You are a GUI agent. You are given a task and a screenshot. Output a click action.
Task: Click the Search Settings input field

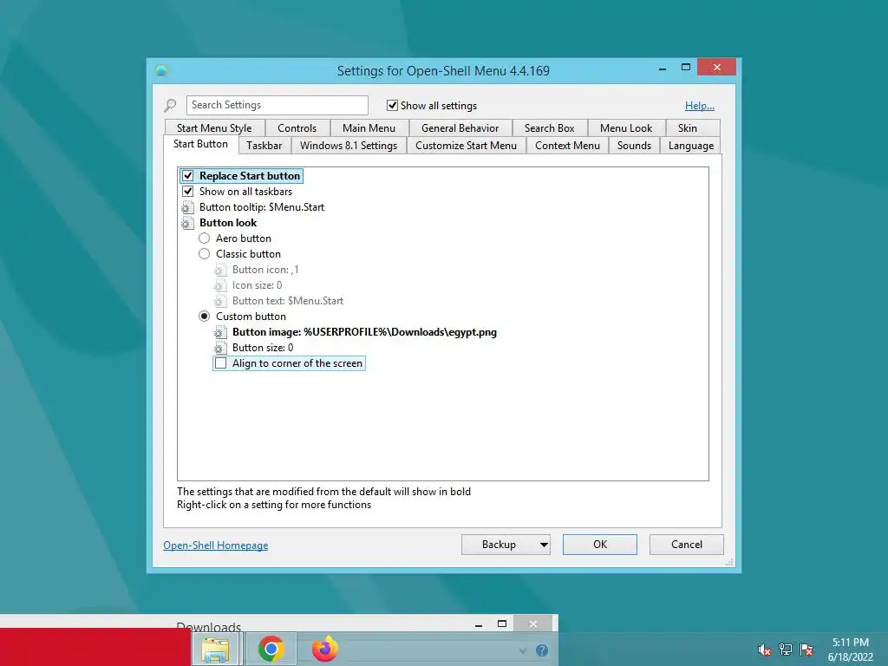point(277,105)
